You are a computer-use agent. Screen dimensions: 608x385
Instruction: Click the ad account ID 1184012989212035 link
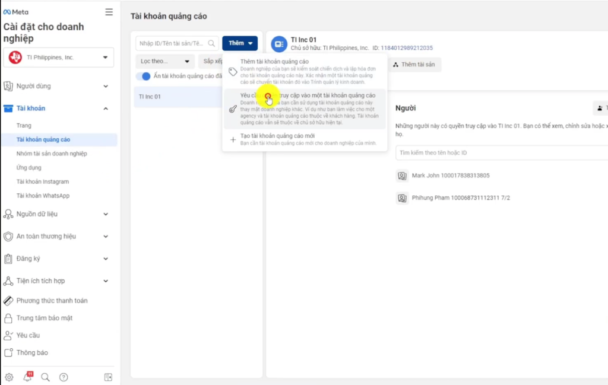[407, 48]
